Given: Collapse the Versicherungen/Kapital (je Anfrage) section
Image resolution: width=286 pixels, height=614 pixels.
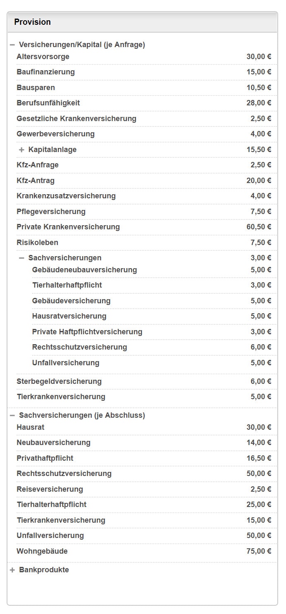Looking at the screenshot, I should (12, 45).
